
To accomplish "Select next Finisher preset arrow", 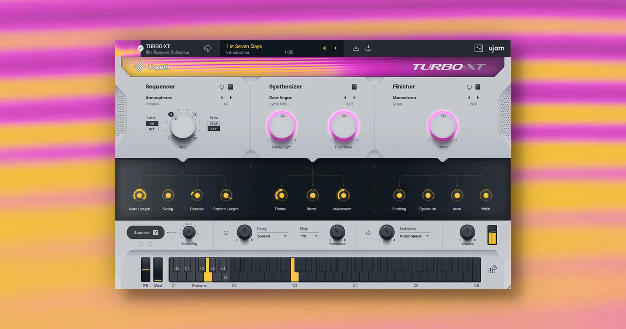I will click(x=478, y=98).
